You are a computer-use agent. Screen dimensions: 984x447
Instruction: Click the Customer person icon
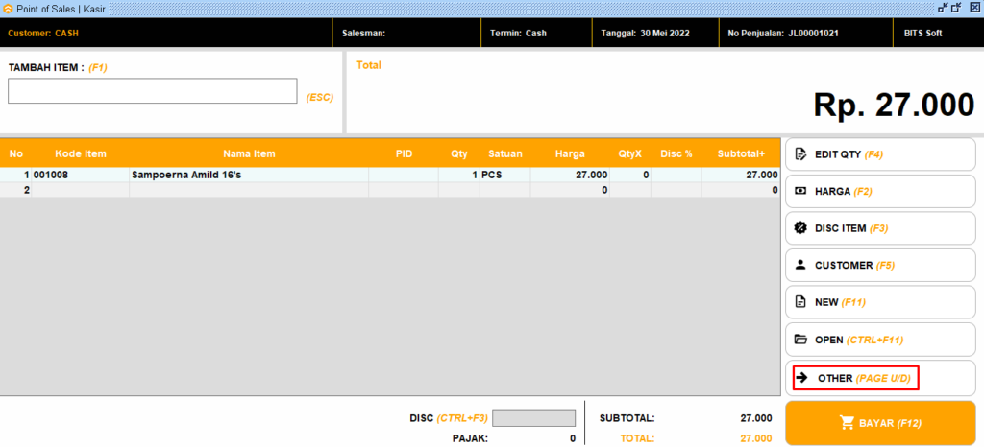point(800,265)
